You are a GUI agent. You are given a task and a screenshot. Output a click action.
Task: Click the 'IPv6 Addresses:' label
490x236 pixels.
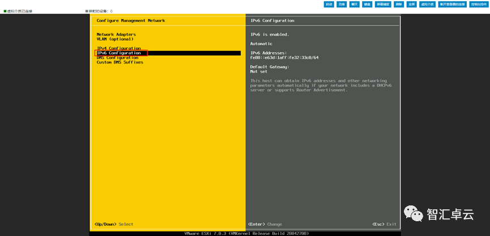(x=269, y=53)
